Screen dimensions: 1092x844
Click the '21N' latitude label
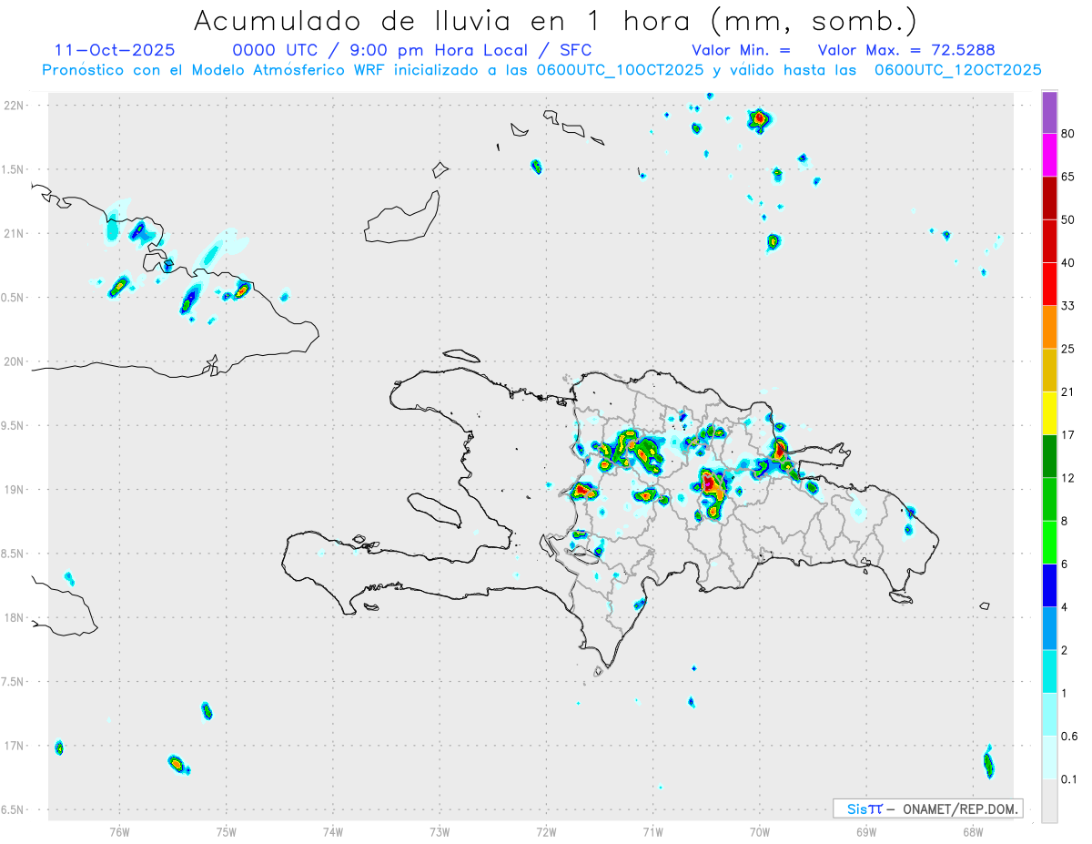coord(15,233)
